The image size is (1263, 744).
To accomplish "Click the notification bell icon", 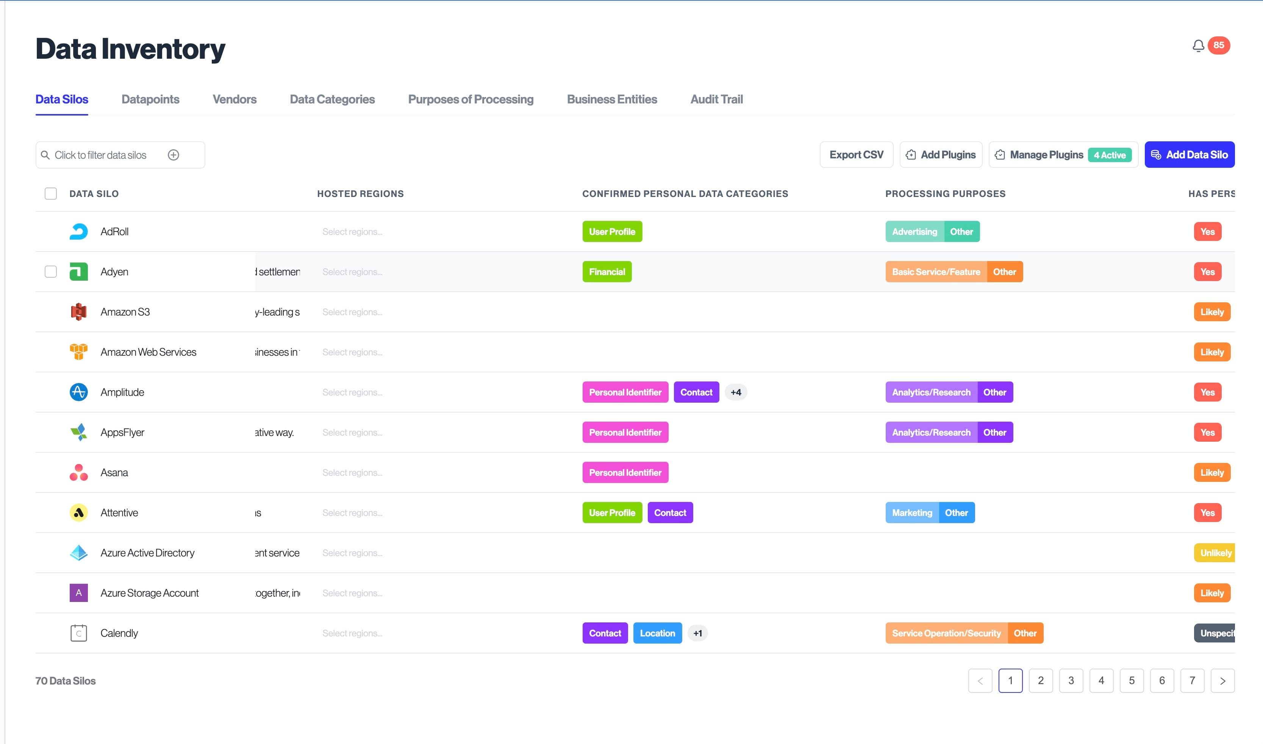I will [x=1198, y=45].
